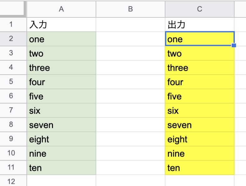246x186 pixels.
Task: Click cell A11 containing 'ten'
Action: [x=61, y=168]
